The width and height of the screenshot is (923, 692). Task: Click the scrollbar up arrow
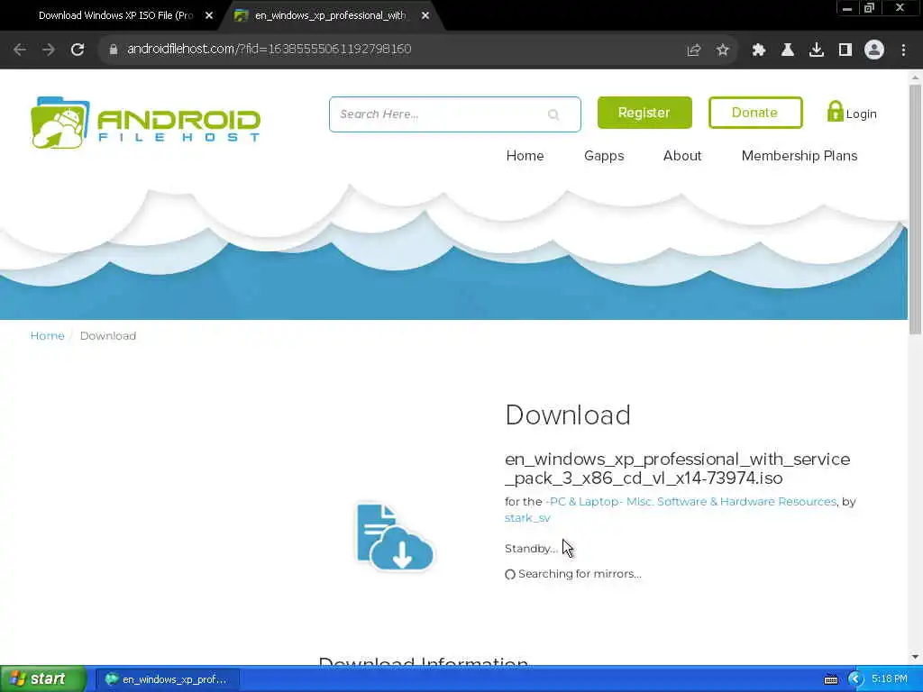915,77
